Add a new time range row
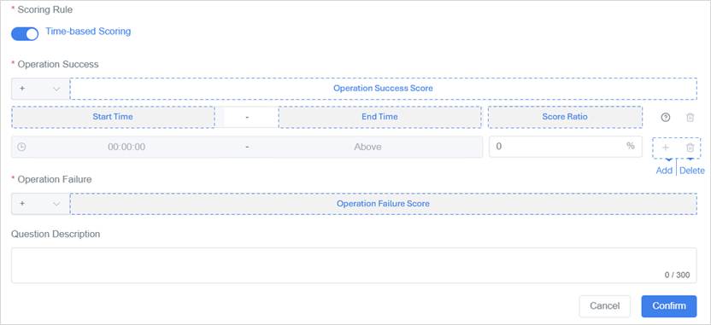 point(665,148)
